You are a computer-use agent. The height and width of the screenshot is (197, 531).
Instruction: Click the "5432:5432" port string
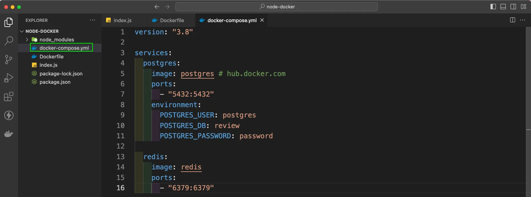pyautogui.click(x=191, y=94)
